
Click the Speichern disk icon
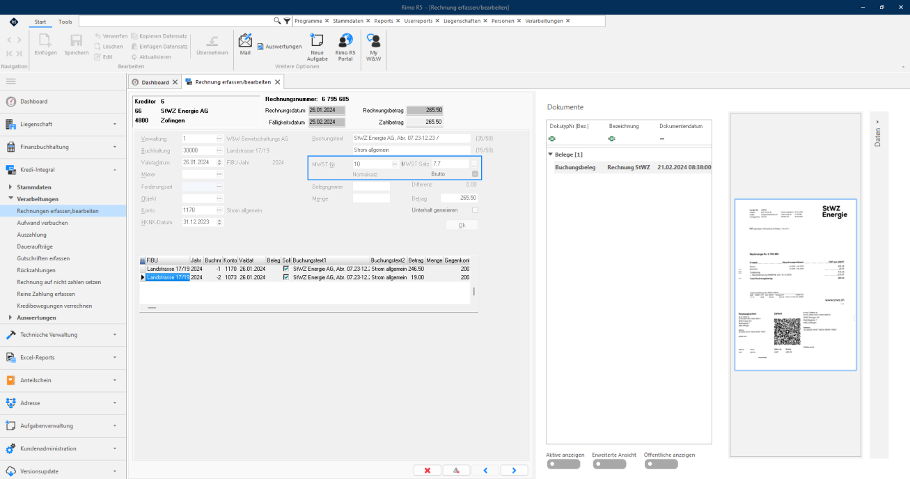coord(77,45)
